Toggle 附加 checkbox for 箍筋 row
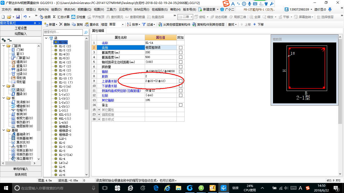 [x=181, y=71]
